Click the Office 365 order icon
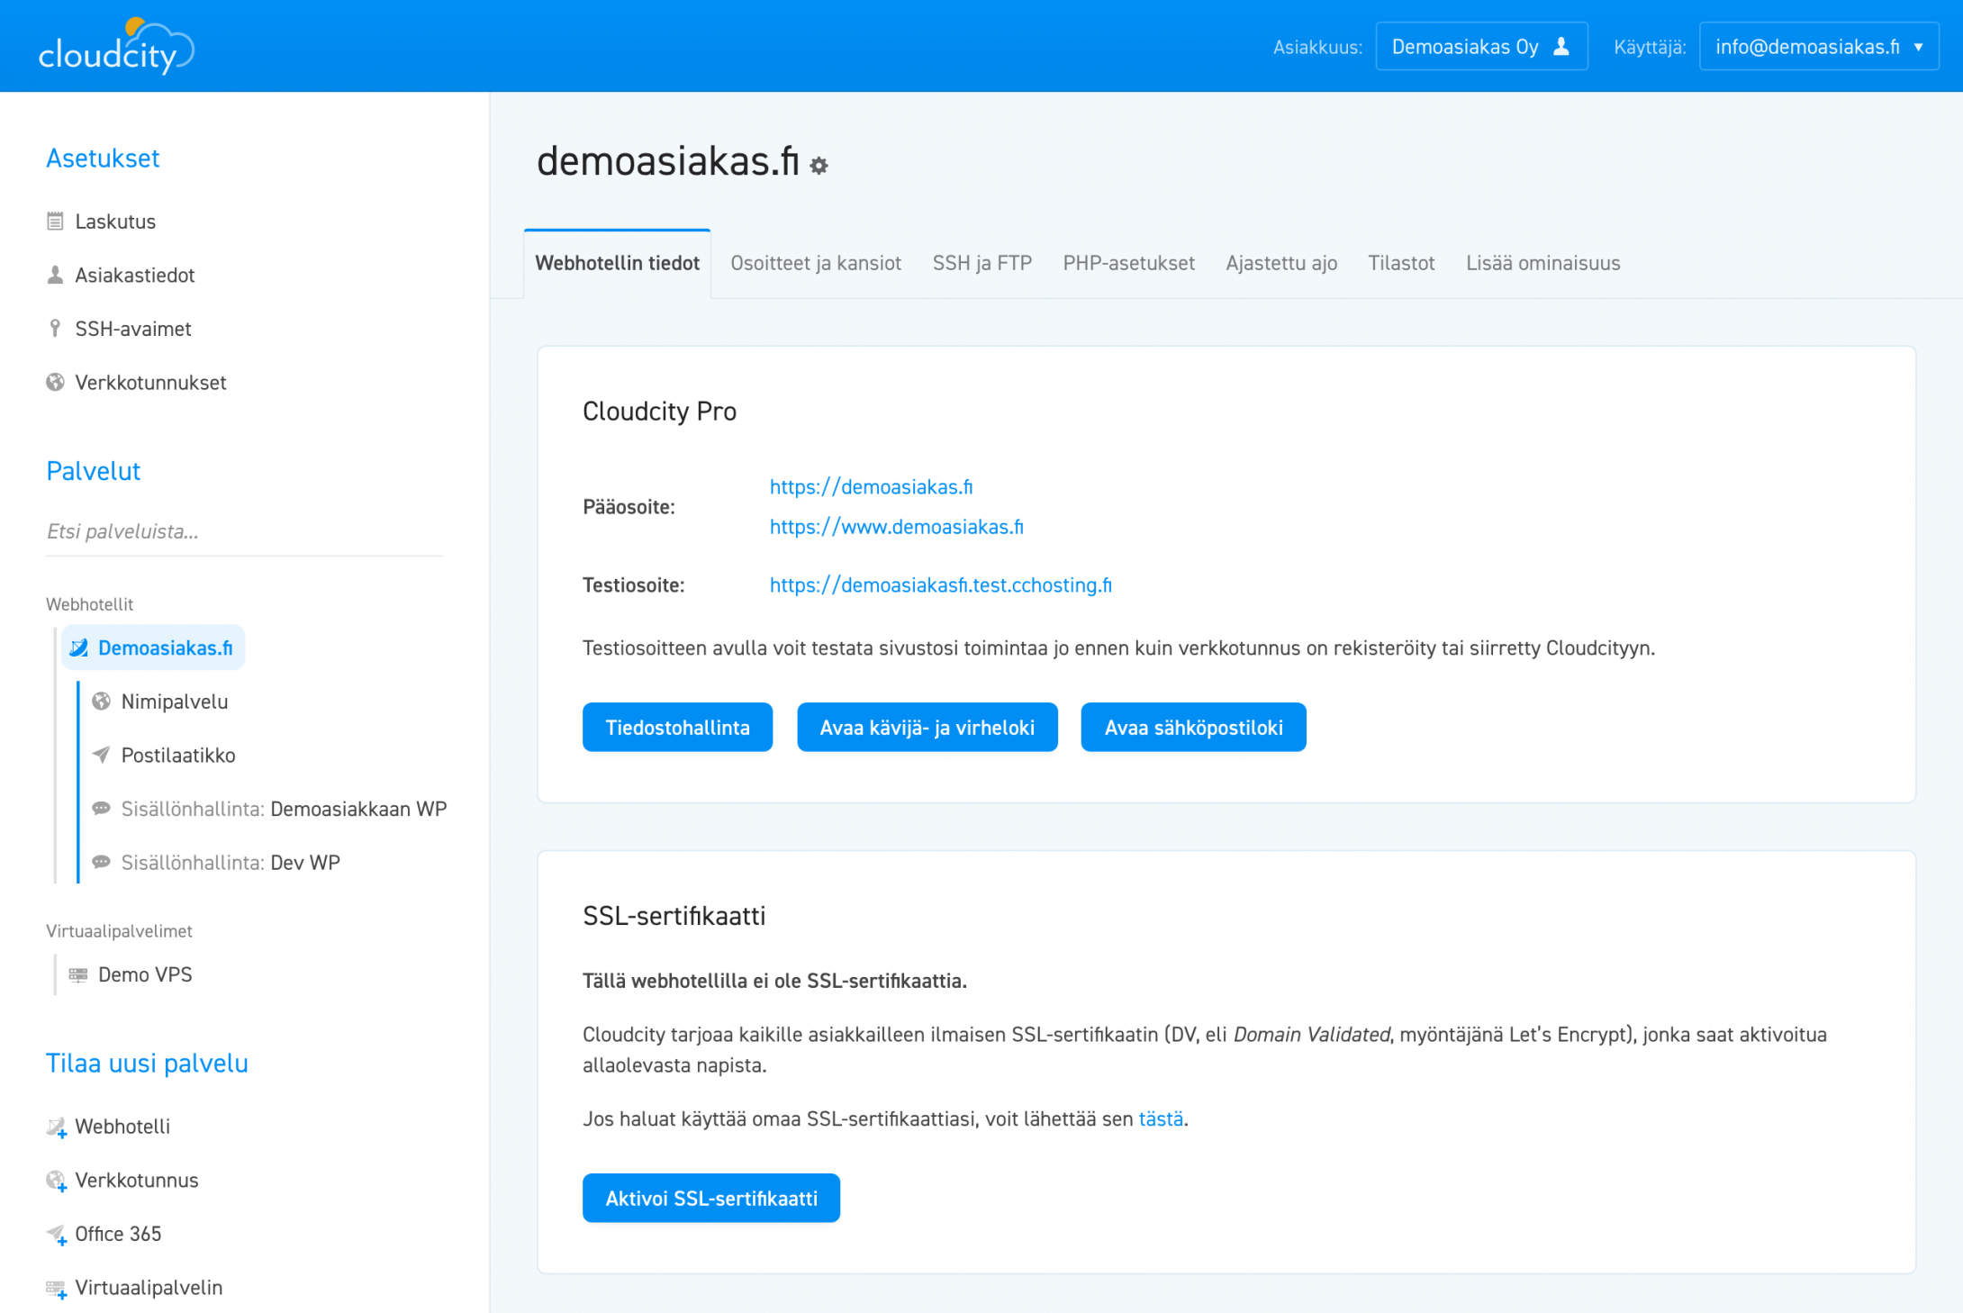This screenshot has width=1963, height=1313. (x=57, y=1234)
